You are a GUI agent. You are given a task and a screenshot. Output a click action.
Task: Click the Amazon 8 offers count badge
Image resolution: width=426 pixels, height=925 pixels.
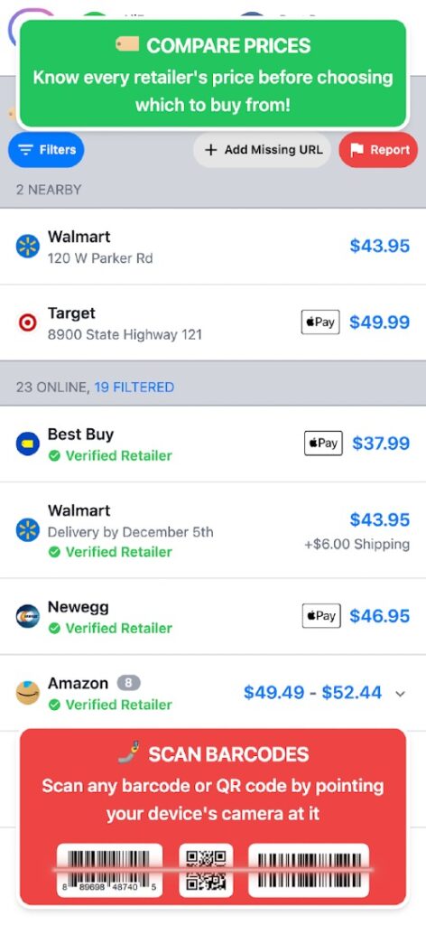click(128, 683)
